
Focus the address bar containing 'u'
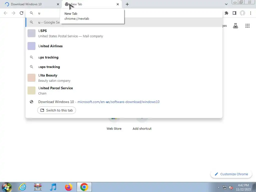124,13
